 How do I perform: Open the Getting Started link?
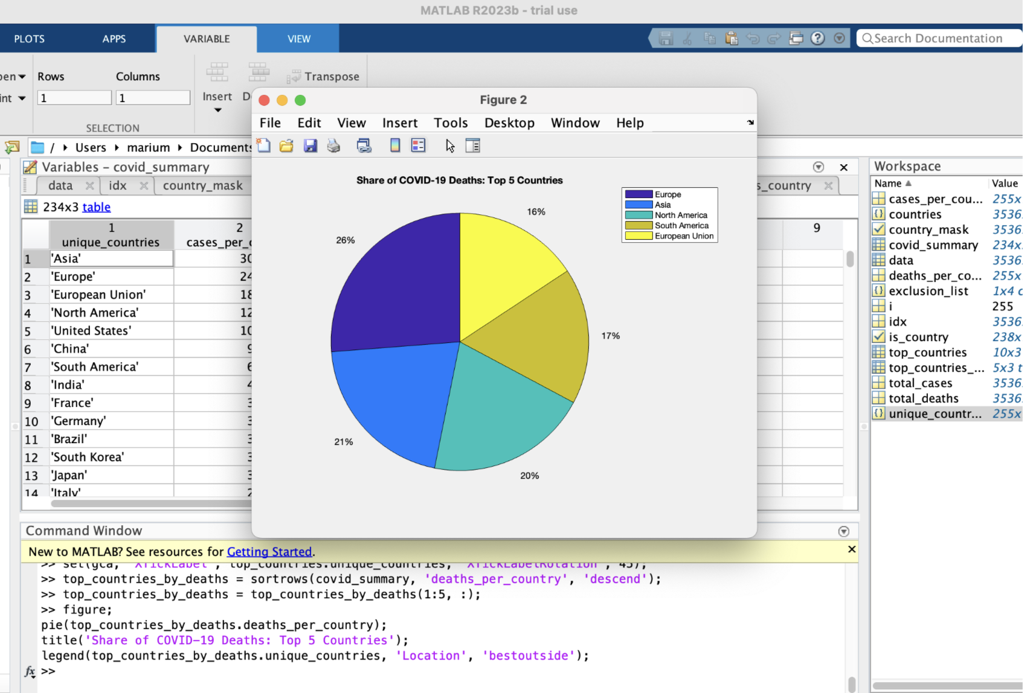click(x=269, y=551)
